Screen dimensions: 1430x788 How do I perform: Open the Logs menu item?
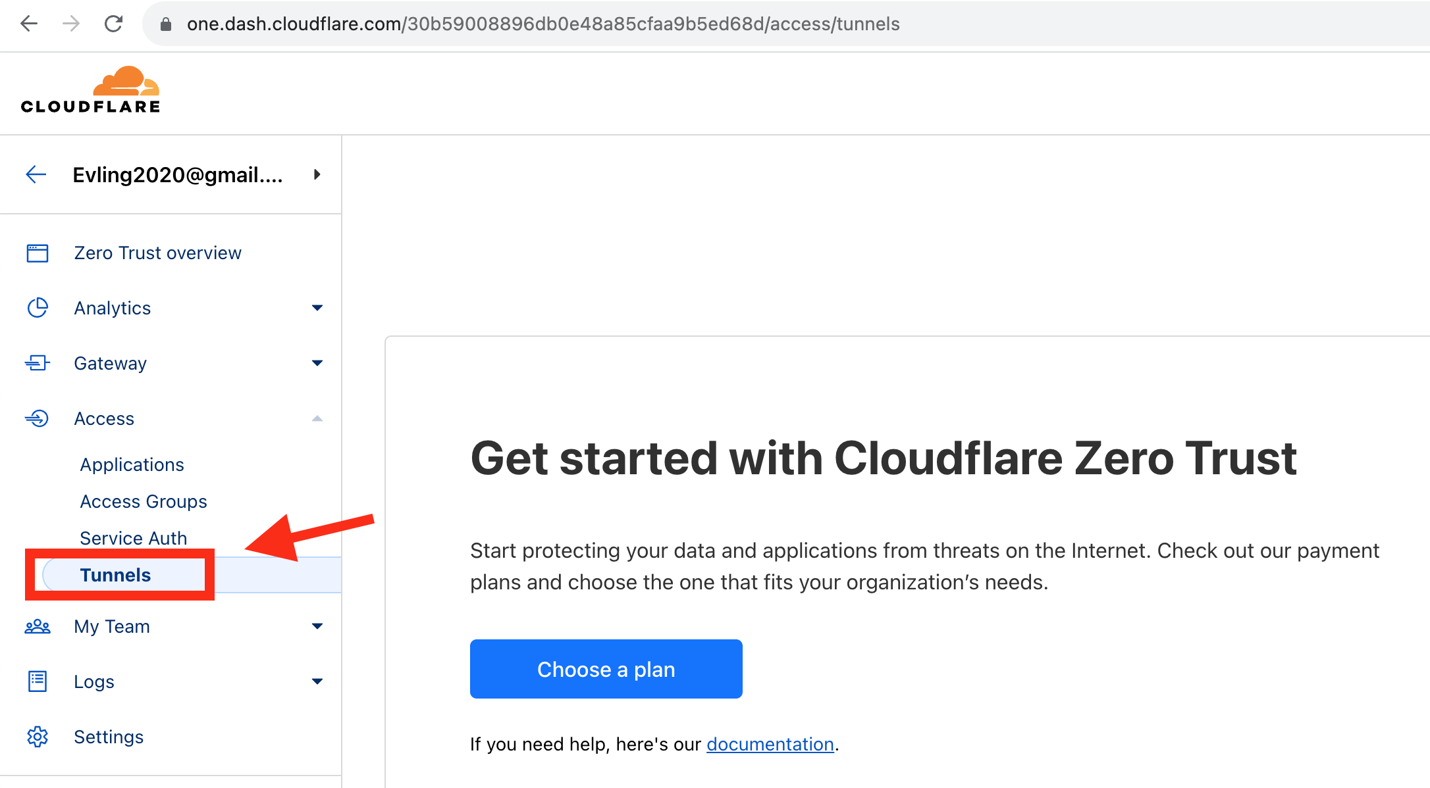(x=94, y=682)
